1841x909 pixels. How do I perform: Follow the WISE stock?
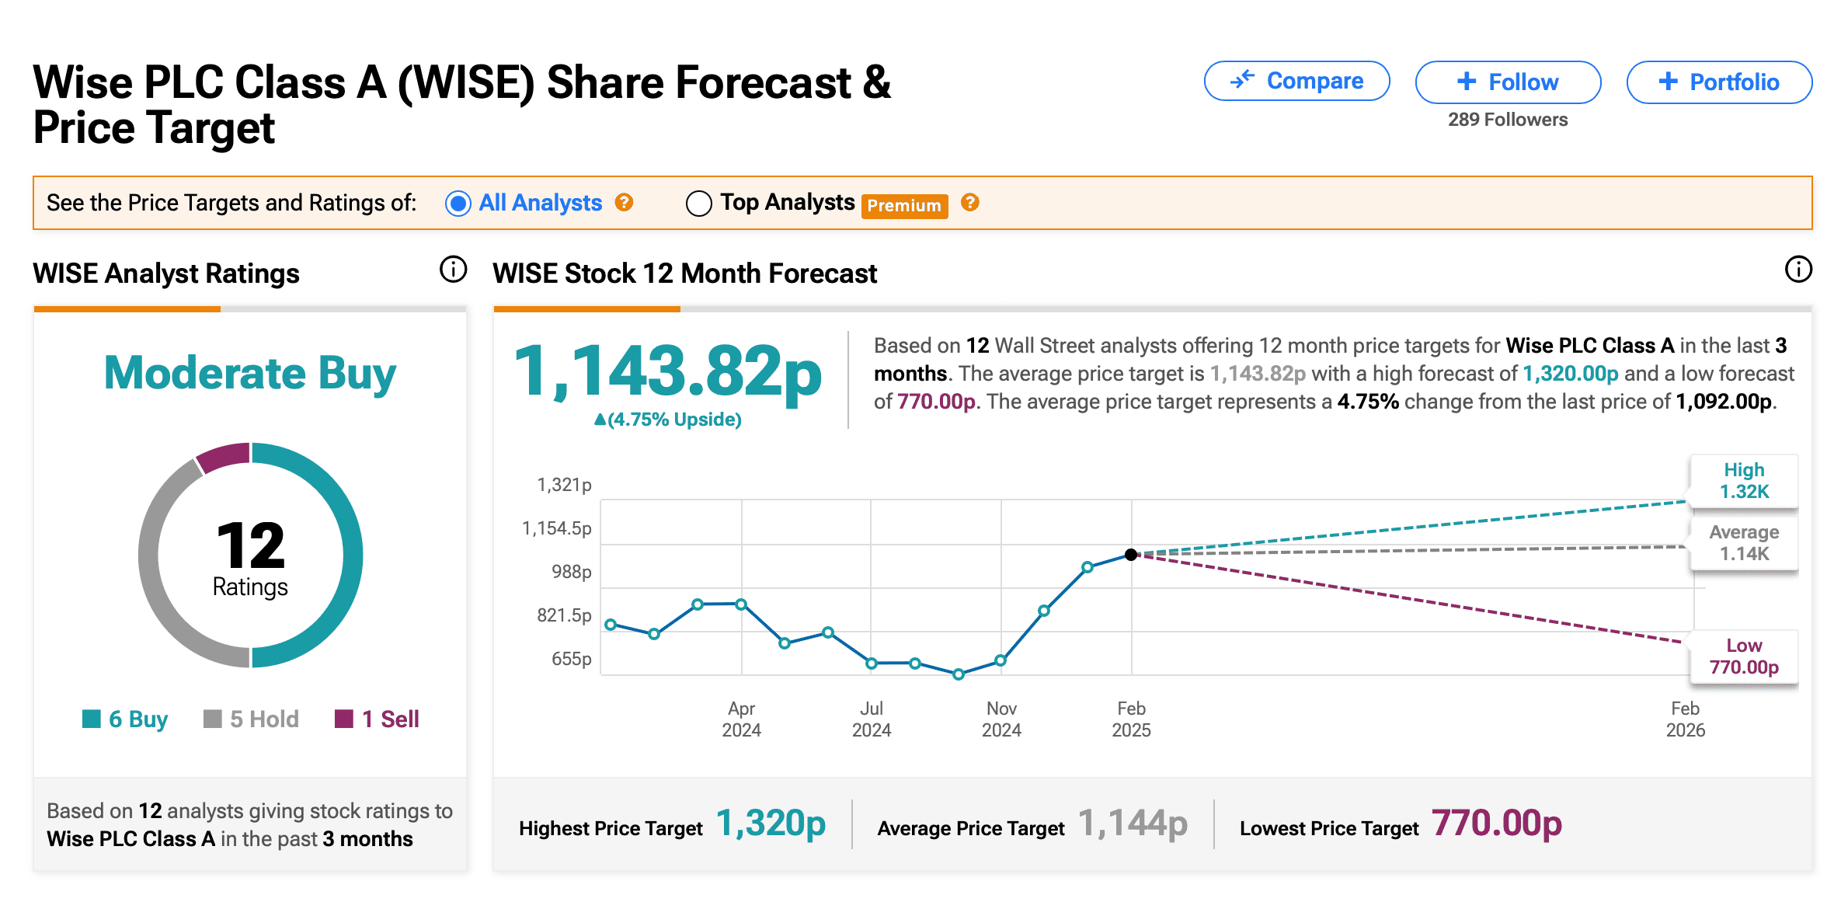click(1508, 82)
